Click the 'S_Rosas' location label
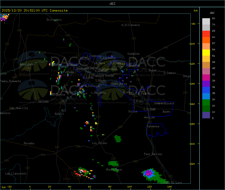Viewport: 225px width, 190px height. 100,80
